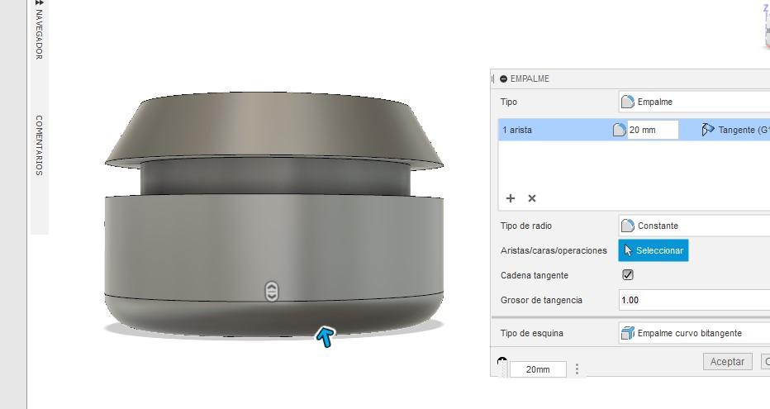Select the recessed neck between cap and body

(x=274, y=177)
